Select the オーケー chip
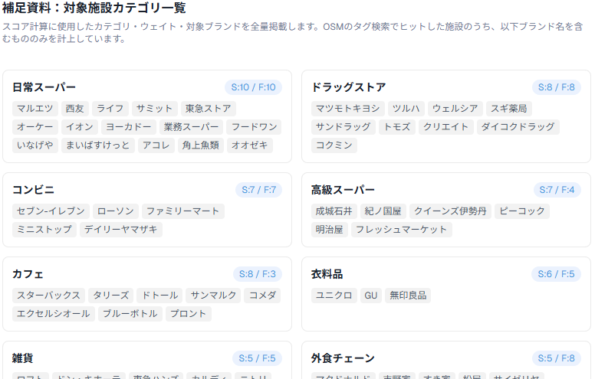The image size is (595, 379). (x=35, y=127)
